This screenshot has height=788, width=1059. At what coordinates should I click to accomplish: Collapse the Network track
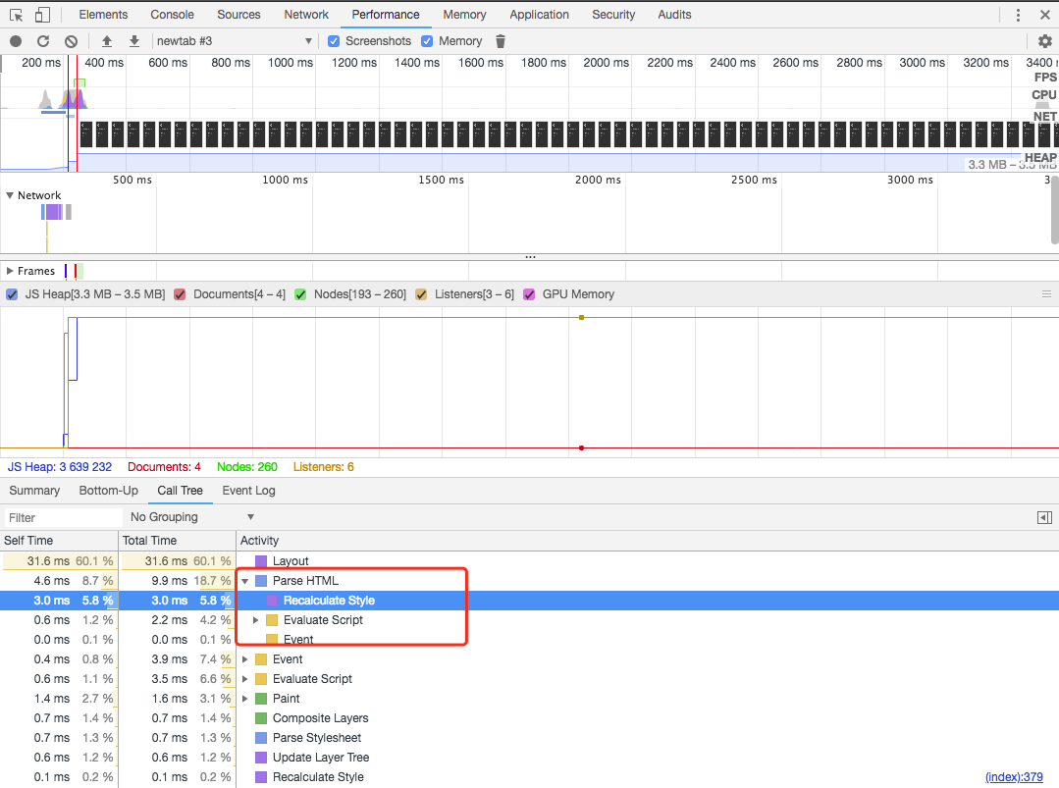pyautogui.click(x=10, y=195)
